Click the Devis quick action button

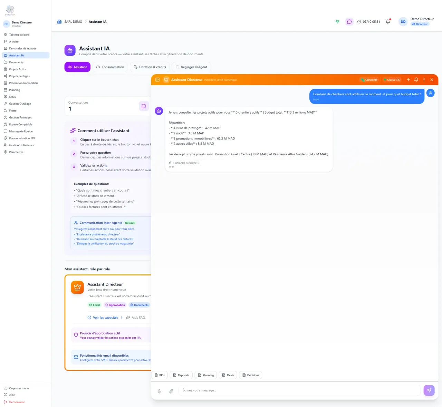click(228, 375)
